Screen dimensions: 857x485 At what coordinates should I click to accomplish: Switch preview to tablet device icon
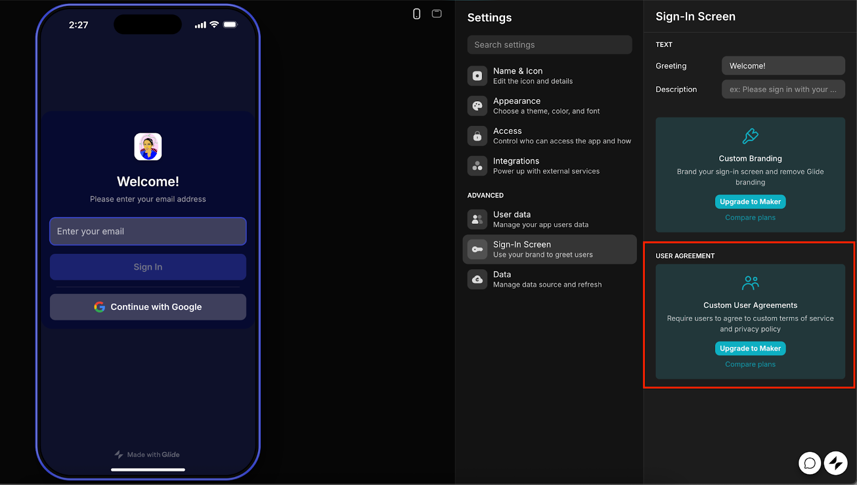click(x=437, y=14)
